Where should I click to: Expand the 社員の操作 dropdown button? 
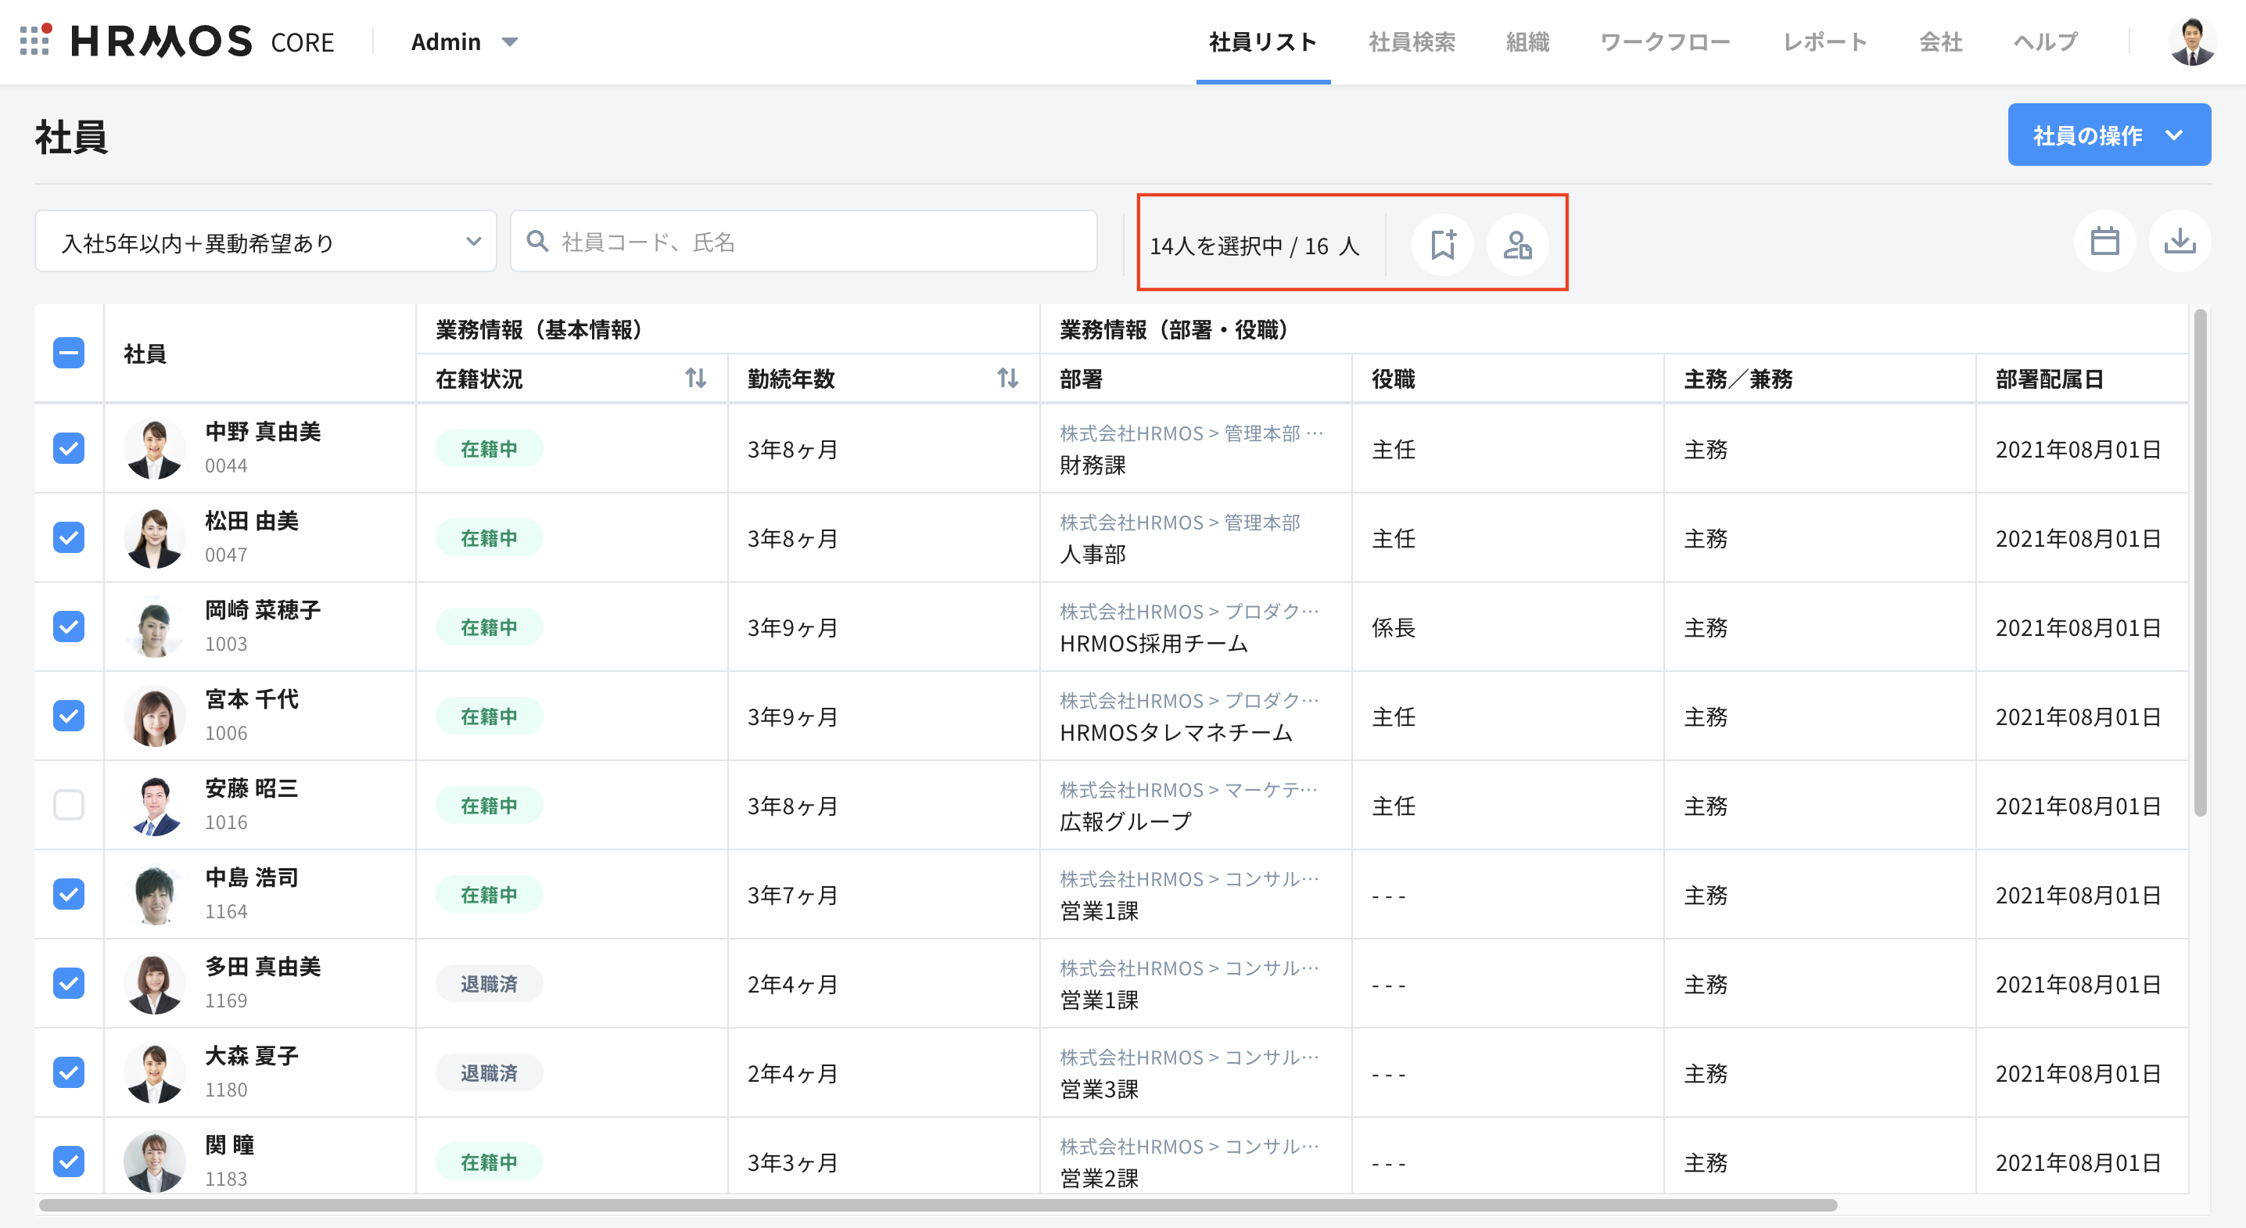[x=2108, y=135]
